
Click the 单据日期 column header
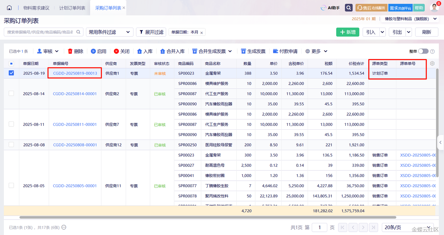point(31,64)
